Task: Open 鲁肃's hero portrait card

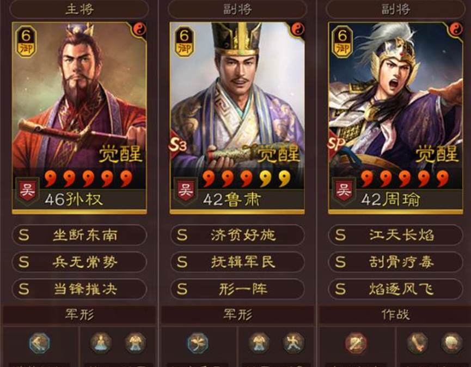Action: click(x=237, y=118)
